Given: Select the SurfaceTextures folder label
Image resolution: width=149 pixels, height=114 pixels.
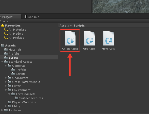Looking at the screenshot, I should point(31,98).
